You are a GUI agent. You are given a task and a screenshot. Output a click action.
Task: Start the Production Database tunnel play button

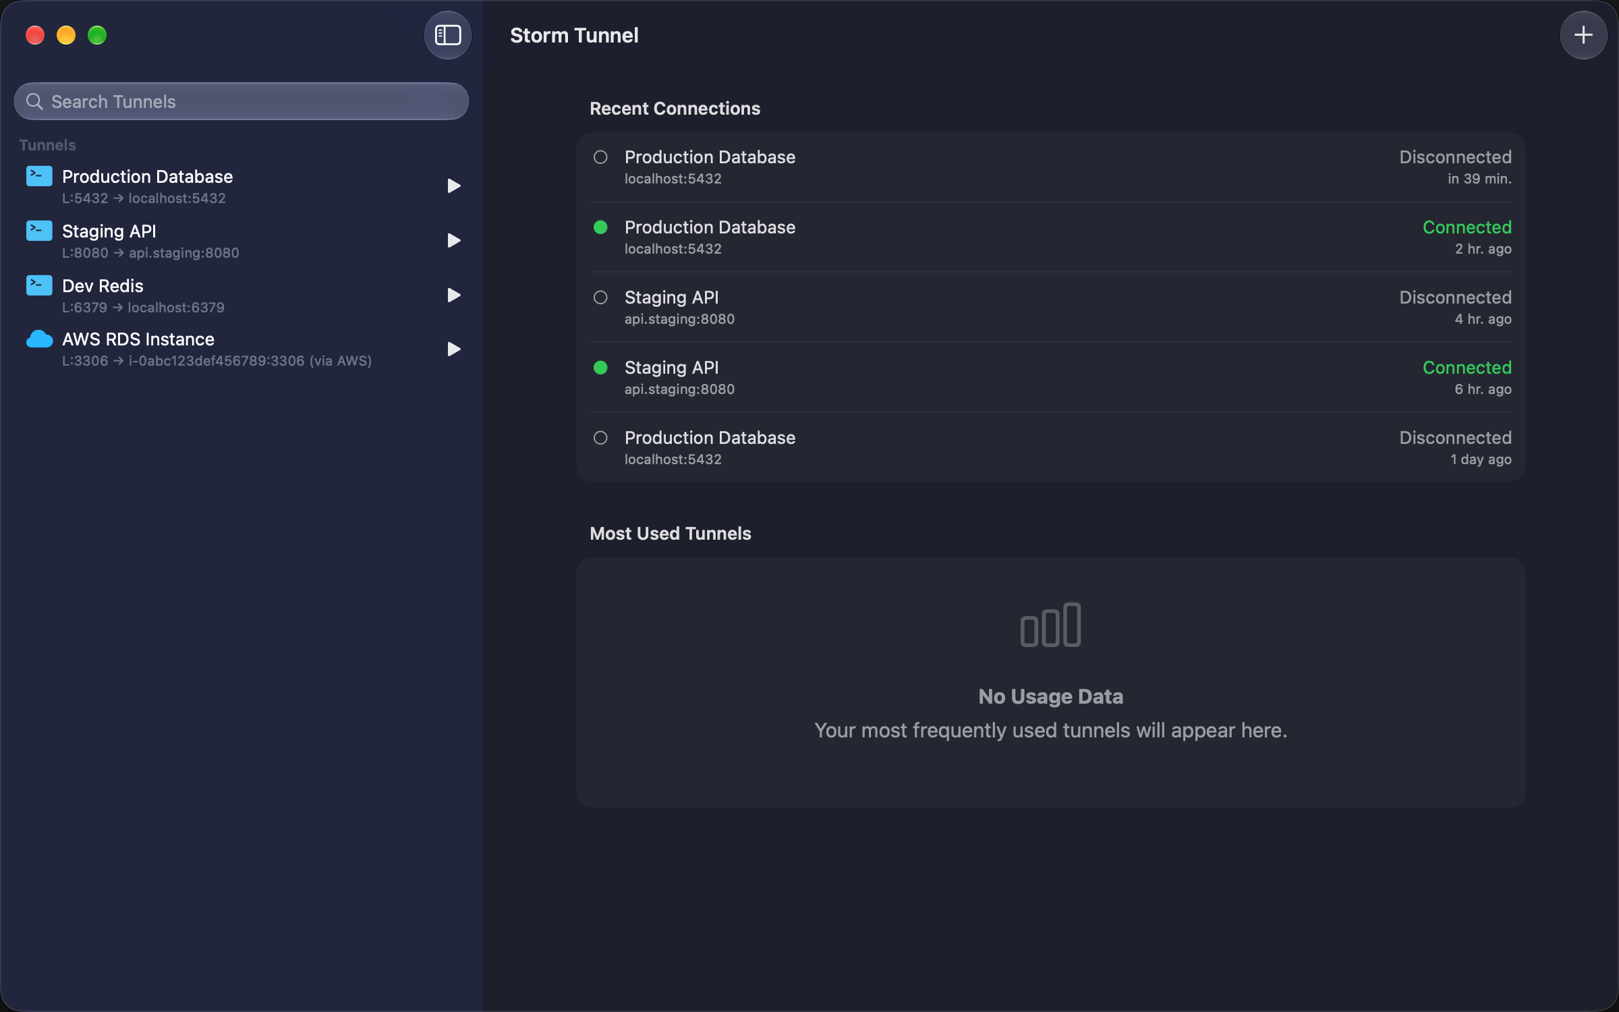point(454,186)
